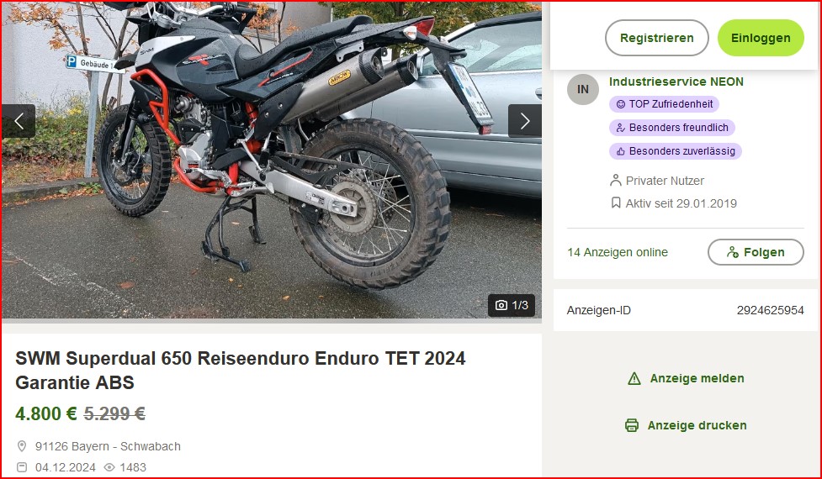
Task: Click the Registrieren button
Action: click(x=657, y=38)
